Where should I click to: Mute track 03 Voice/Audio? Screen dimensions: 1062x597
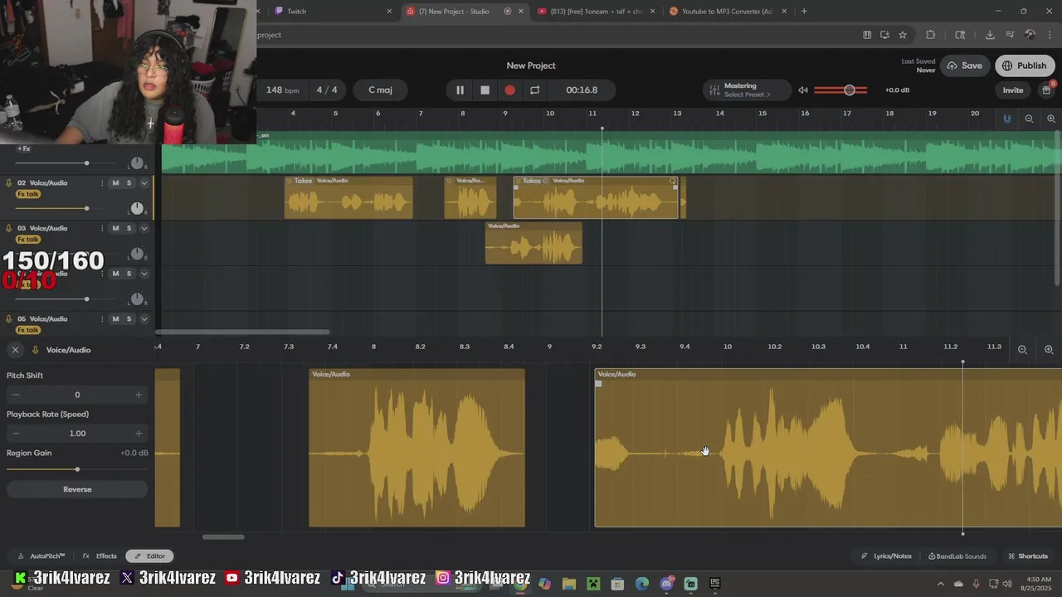click(115, 228)
